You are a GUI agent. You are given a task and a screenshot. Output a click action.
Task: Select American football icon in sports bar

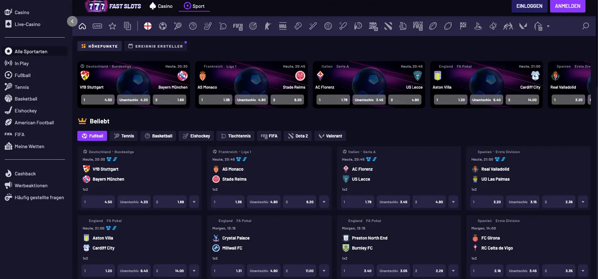[433, 26]
